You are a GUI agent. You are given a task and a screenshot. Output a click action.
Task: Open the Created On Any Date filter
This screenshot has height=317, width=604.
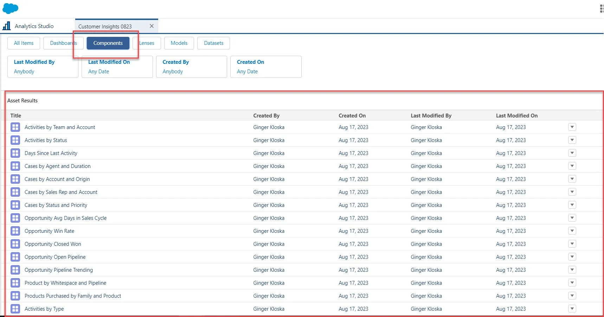[266, 67]
